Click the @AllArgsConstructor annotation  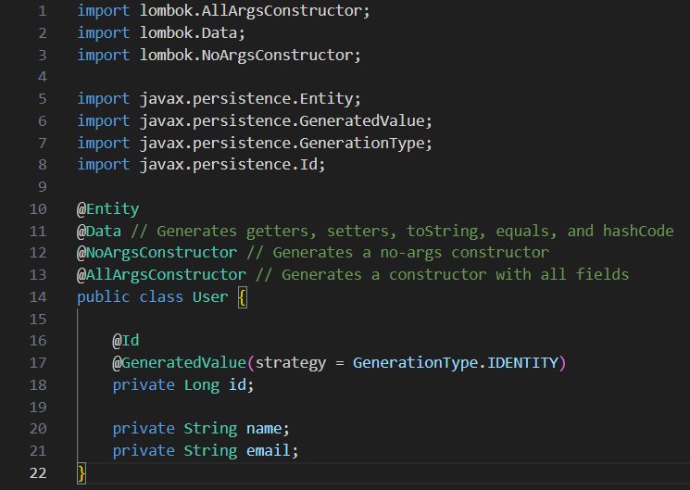(x=161, y=275)
